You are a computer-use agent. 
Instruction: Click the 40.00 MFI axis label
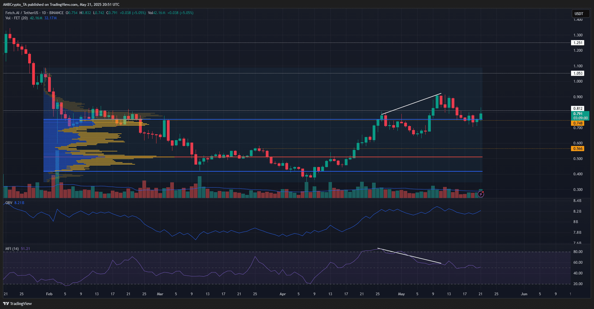(x=578, y=273)
